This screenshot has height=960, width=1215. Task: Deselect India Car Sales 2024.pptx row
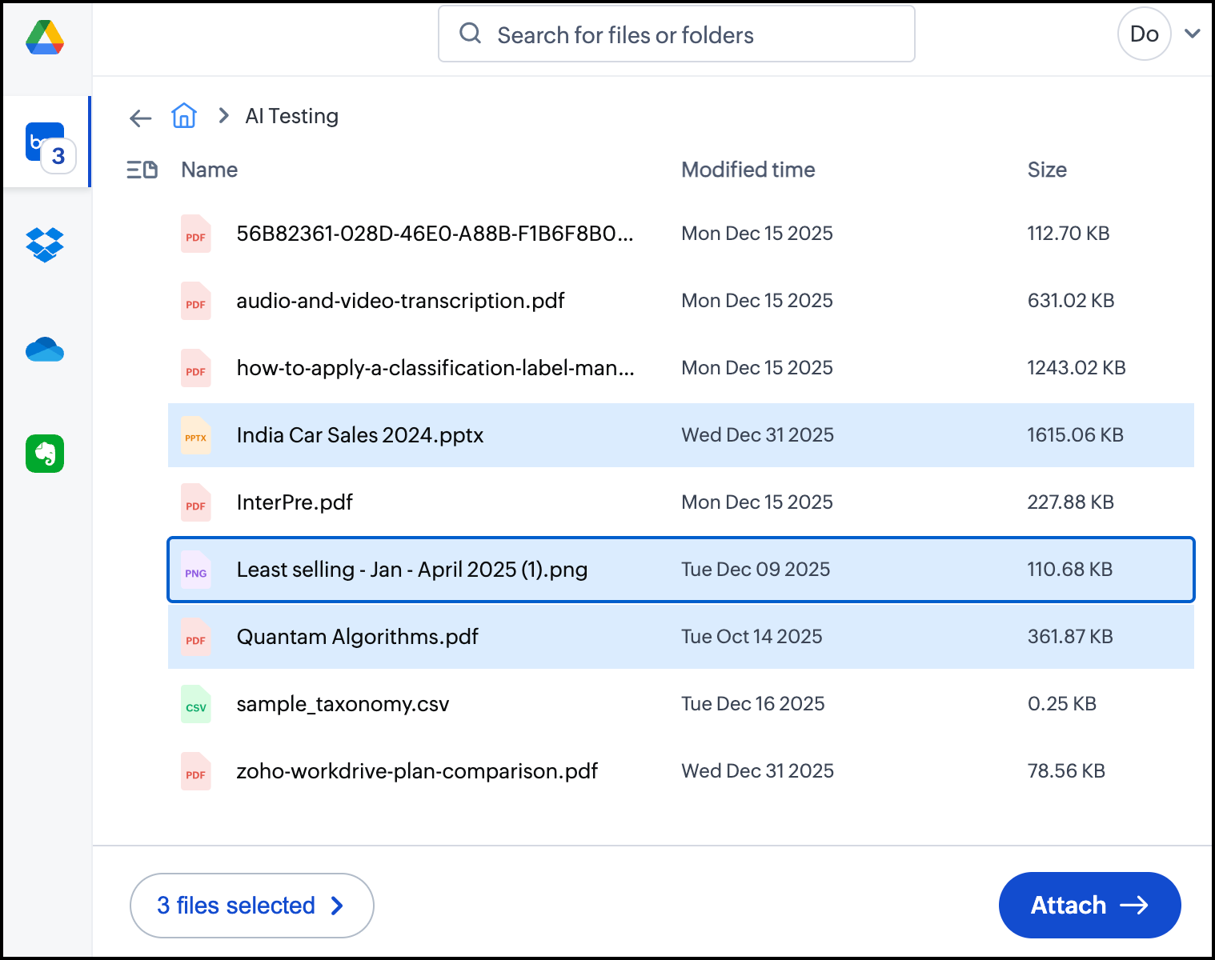click(360, 435)
